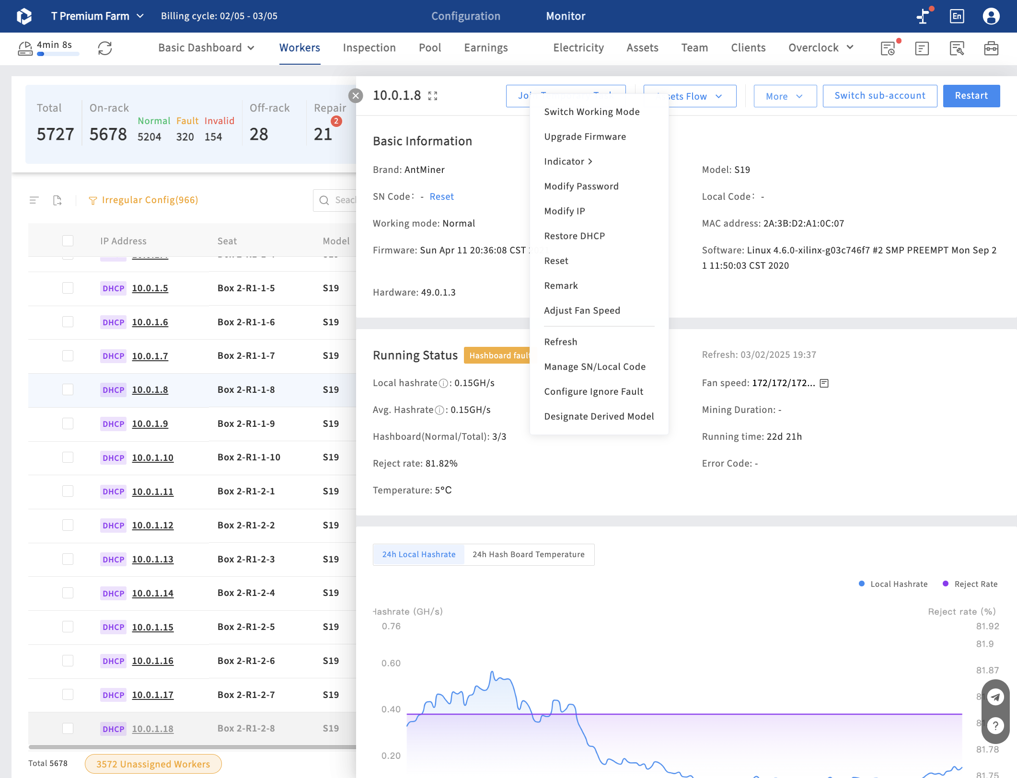Toggle select-all checkbox in table header
Viewport: 1017px width, 778px height.
68,241
